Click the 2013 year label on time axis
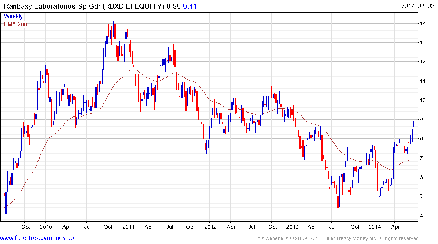 point(292,227)
